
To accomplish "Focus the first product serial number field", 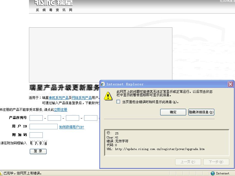I will [x=36, y=118].
